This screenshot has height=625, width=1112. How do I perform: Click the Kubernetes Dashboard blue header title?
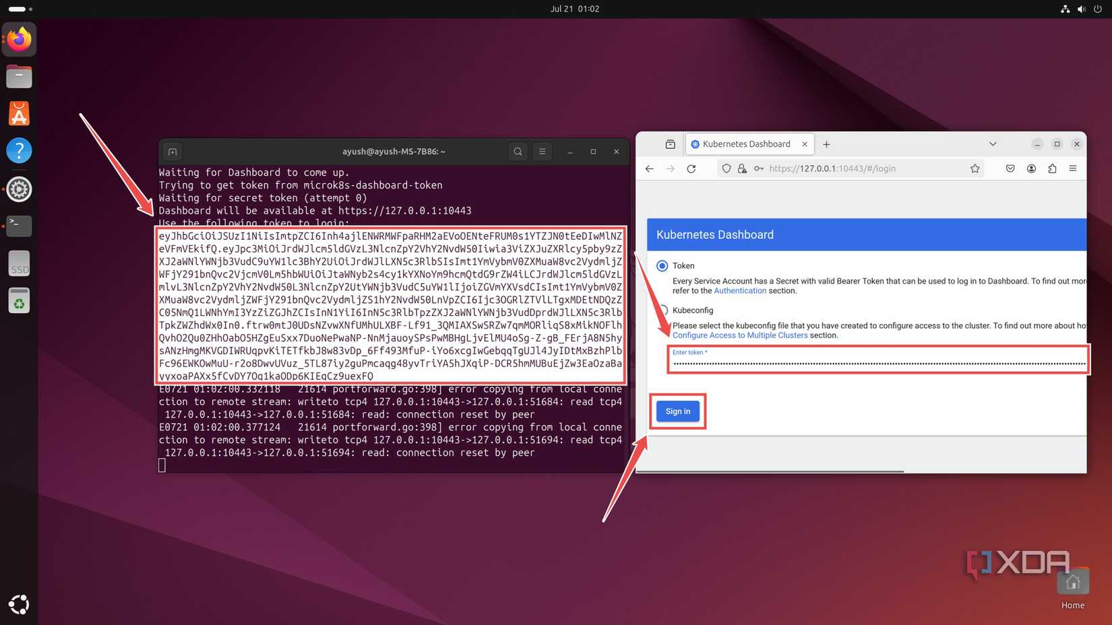[715, 235]
